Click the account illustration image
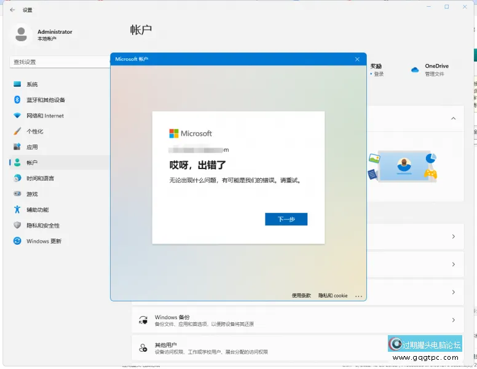Image resolution: width=477 pixels, height=369 pixels. click(403, 166)
